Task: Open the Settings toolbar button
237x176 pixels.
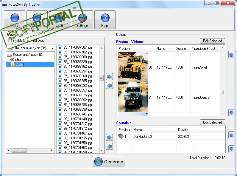Action: click(x=82, y=20)
